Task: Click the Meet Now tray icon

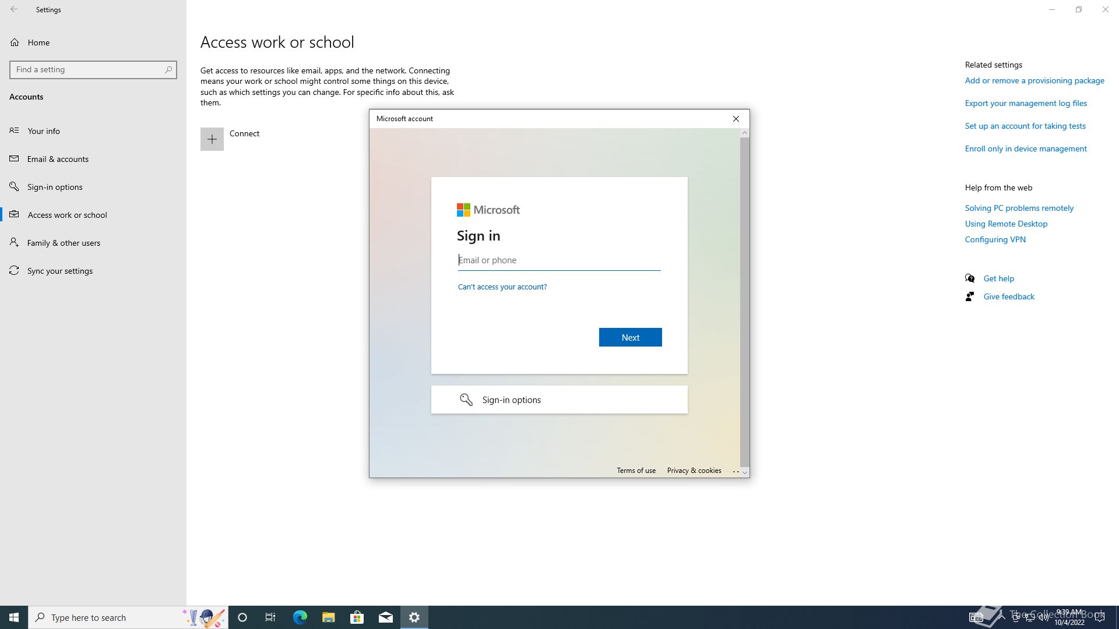Action: click(x=1016, y=617)
